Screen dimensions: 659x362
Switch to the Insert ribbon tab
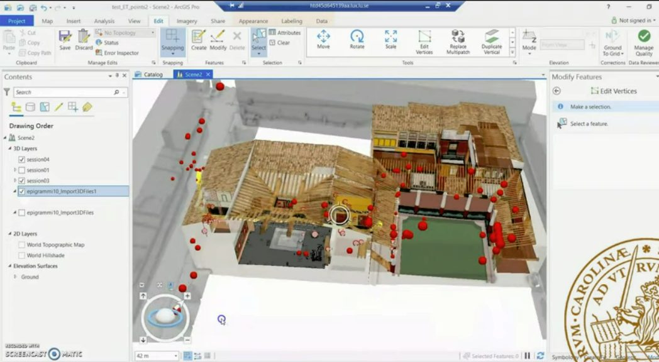[x=73, y=21]
